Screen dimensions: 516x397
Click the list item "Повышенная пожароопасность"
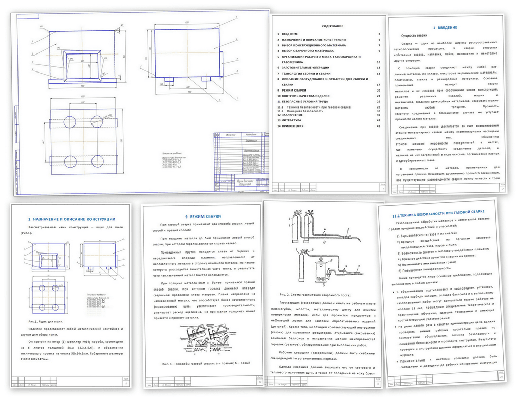point(424,269)
